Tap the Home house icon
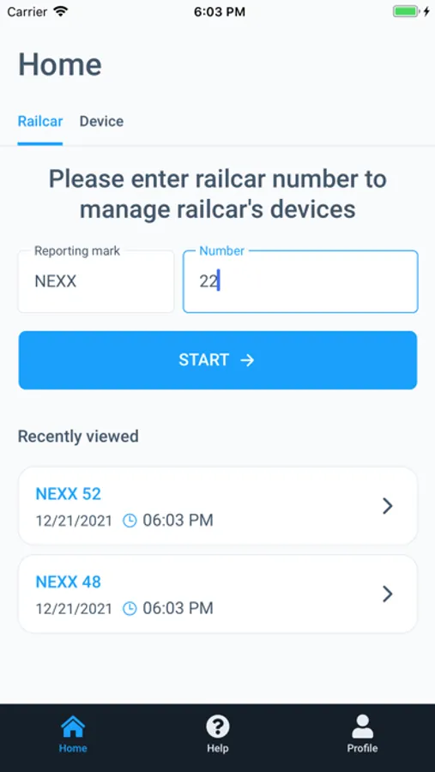 click(x=73, y=727)
